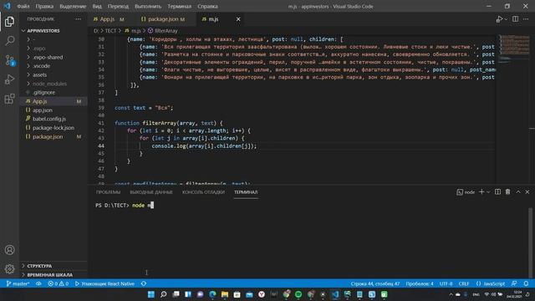The height and width of the screenshot is (301, 535).
Task: Click the feedback icon in status bar
Action: pos(514,283)
